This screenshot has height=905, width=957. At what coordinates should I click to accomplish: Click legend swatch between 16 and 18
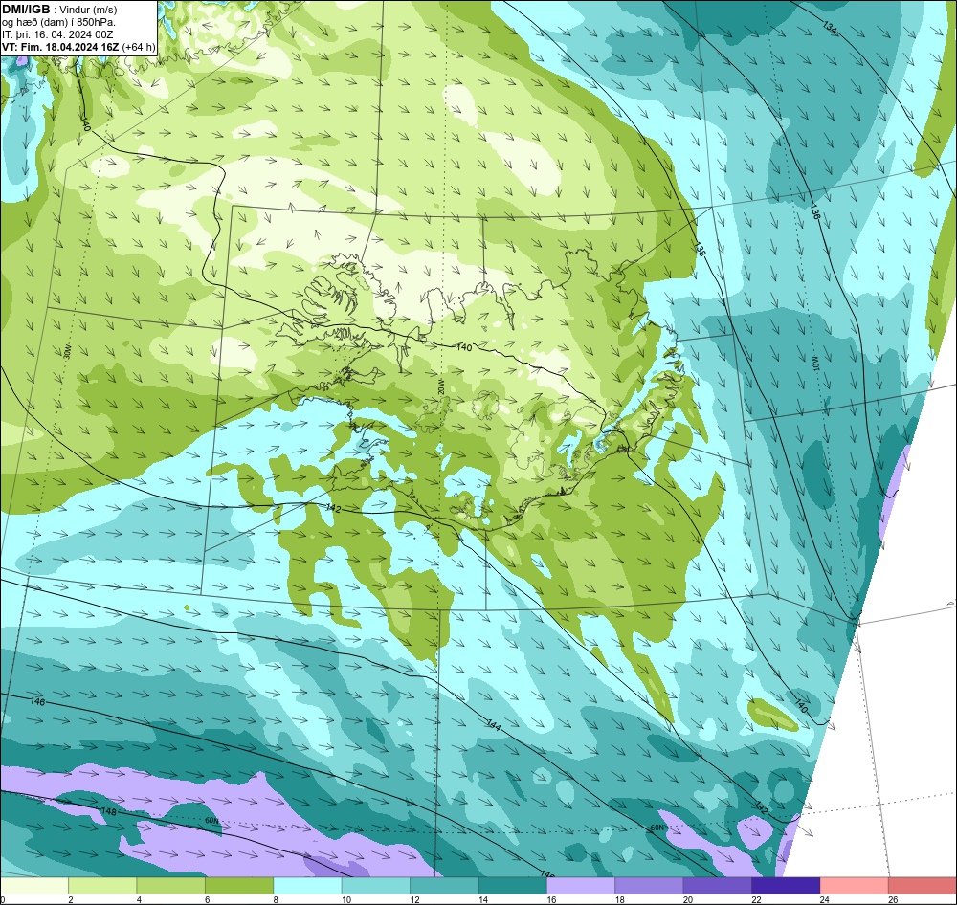point(581,886)
